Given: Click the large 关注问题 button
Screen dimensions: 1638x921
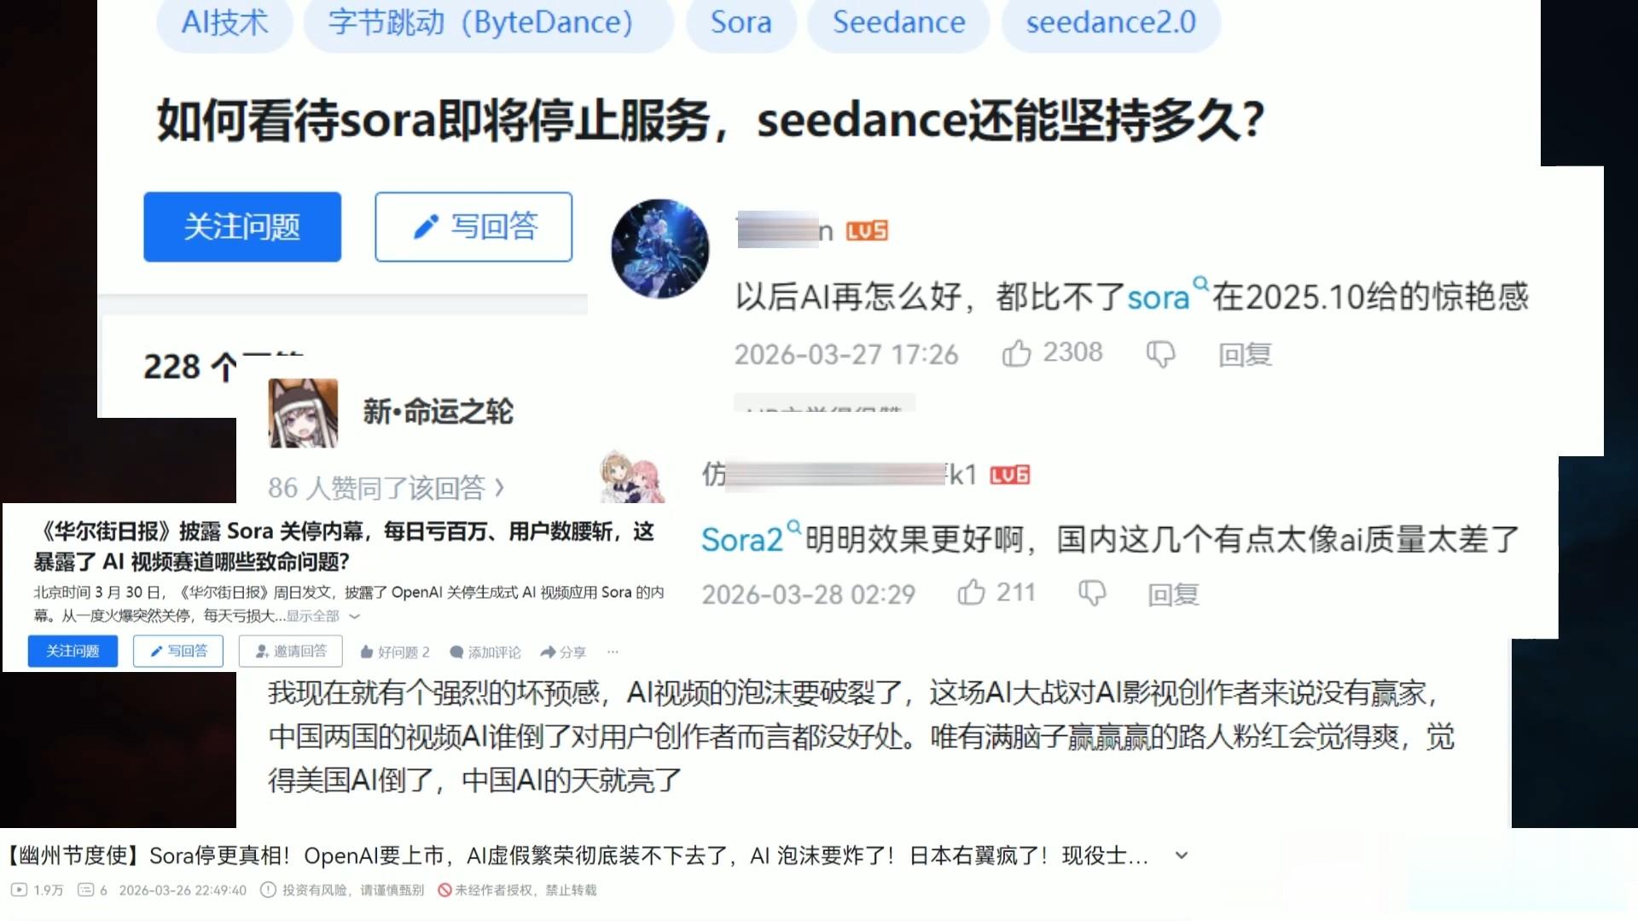Looking at the screenshot, I should (242, 227).
